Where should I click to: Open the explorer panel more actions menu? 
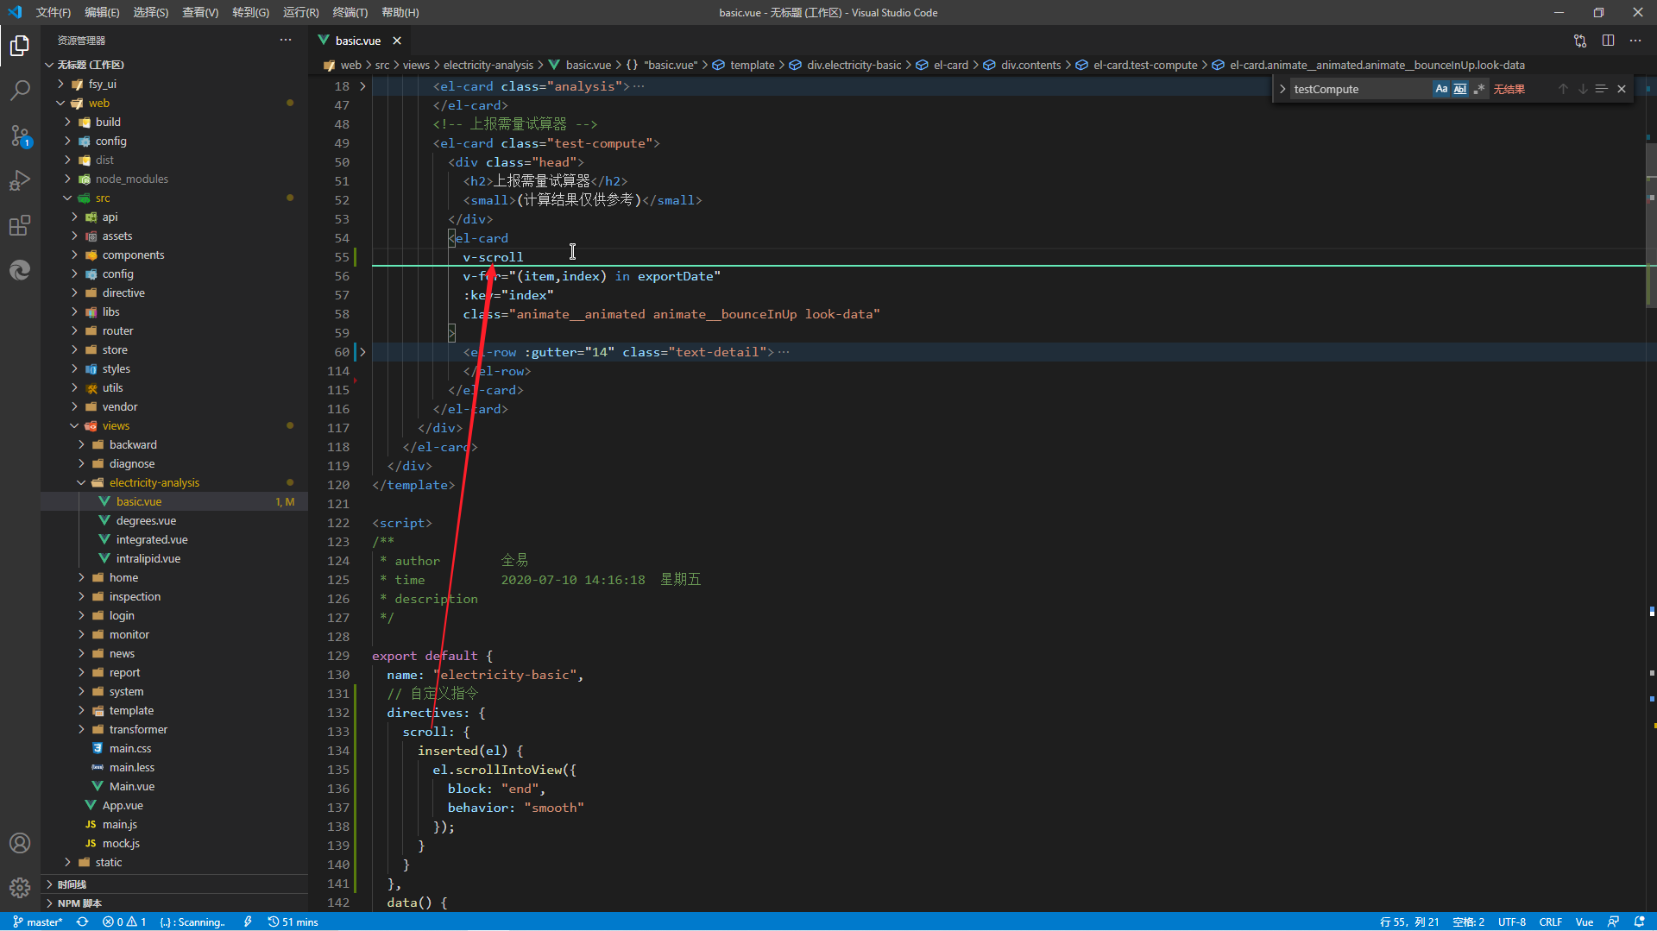286,41
